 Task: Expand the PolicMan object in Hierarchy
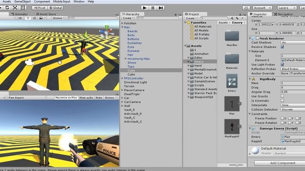pos(122,23)
